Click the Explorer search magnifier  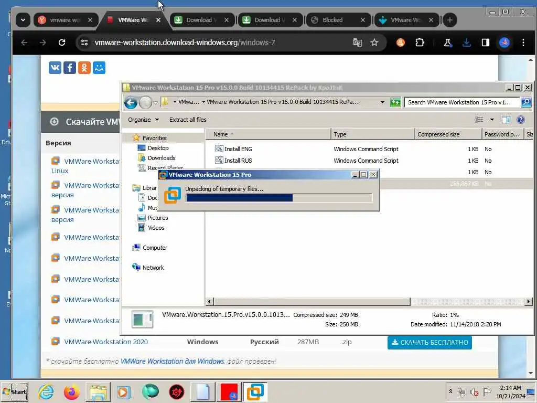(x=525, y=102)
